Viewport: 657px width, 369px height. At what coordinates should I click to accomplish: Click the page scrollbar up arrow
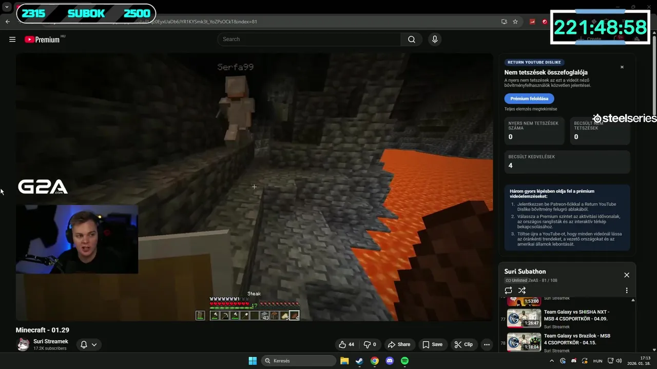(653, 32)
